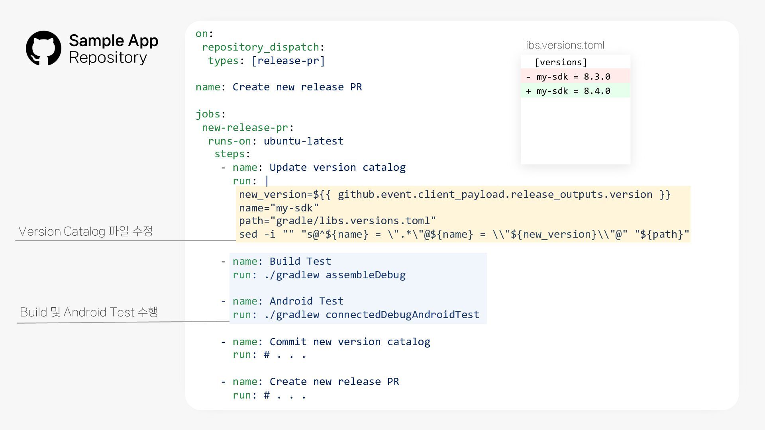Click the runs-on: ubuntu-latest line
765x430 pixels.
click(x=275, y=141)
